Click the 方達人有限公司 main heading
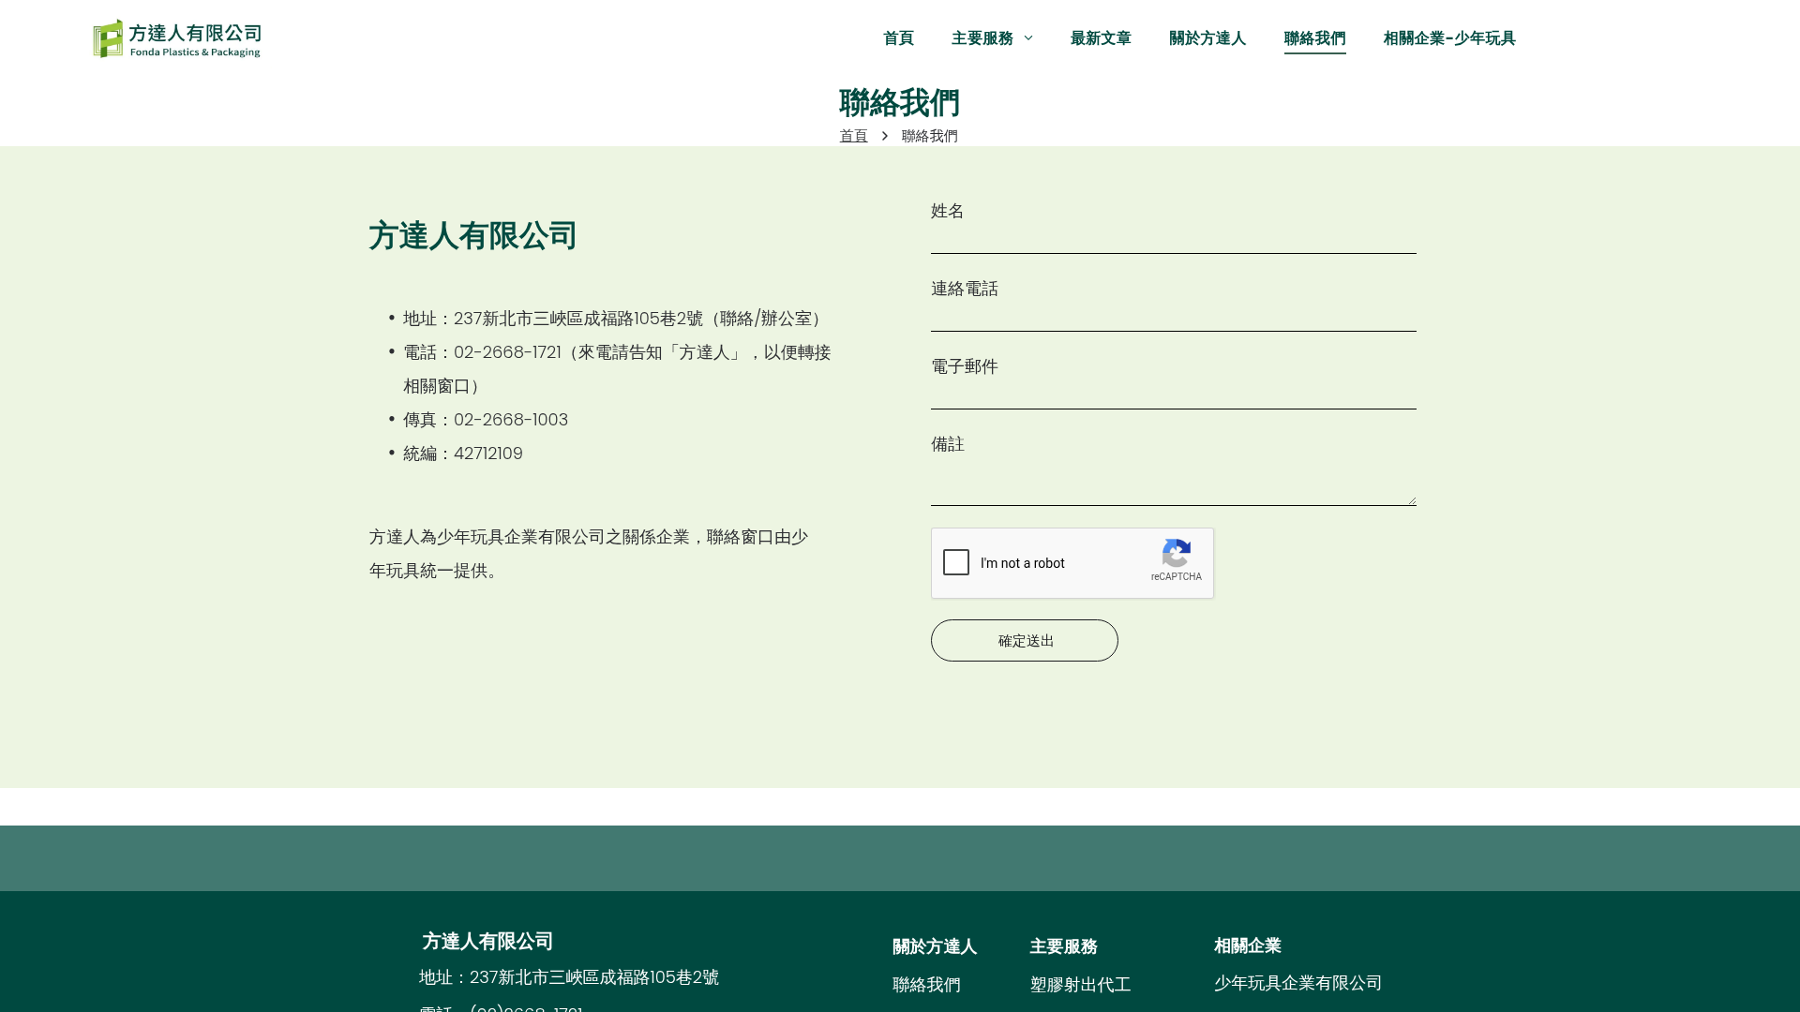 (472, 236)
